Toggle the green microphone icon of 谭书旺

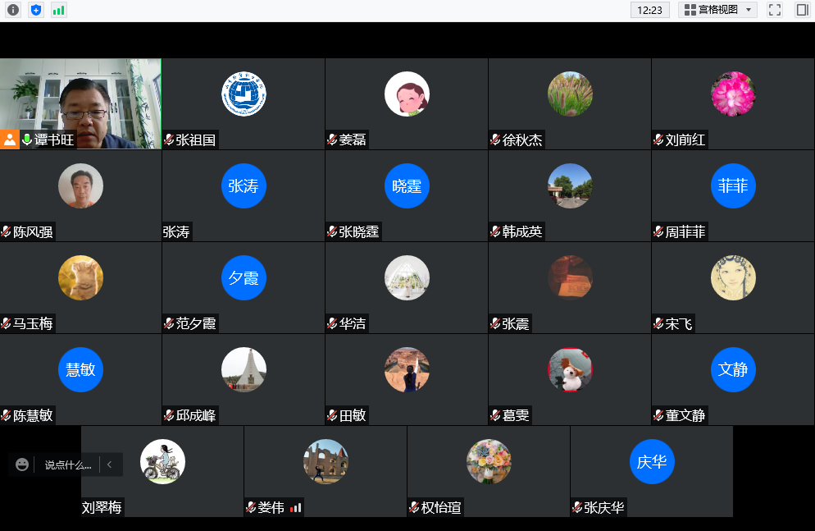click(27, 140)
